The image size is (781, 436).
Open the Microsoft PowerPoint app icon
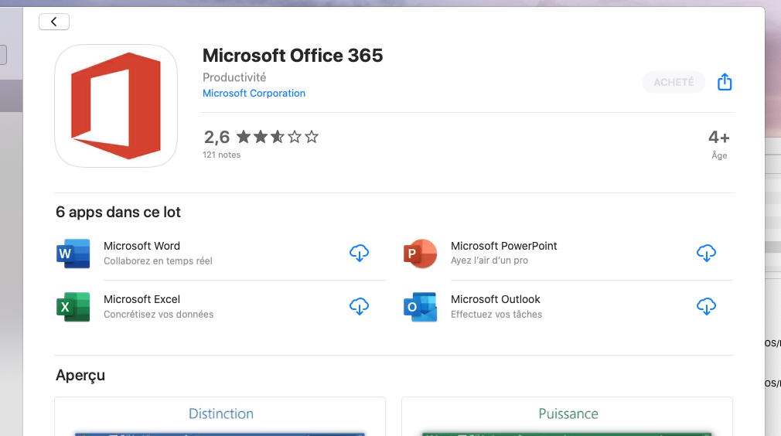(421, 254)
